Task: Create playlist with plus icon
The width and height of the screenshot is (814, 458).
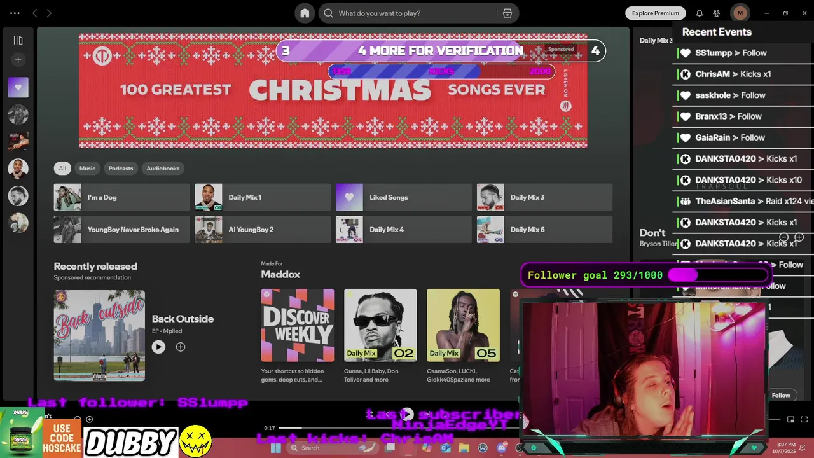Action: [x=18, y=60]
